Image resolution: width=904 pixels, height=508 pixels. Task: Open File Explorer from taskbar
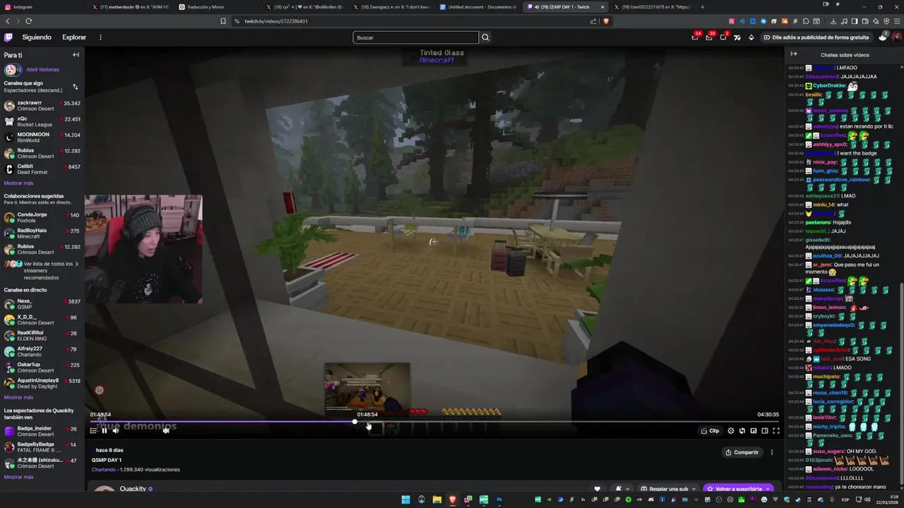click(437, 500)
